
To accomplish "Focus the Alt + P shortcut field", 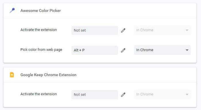I will tap(95, 50).
